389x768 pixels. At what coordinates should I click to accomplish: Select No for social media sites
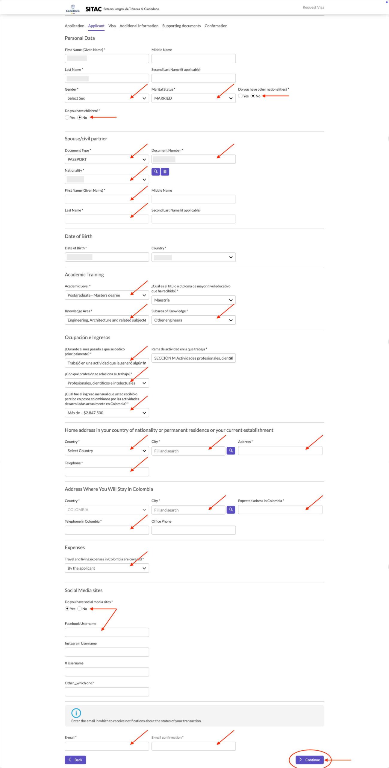click(x=80, y=609)
